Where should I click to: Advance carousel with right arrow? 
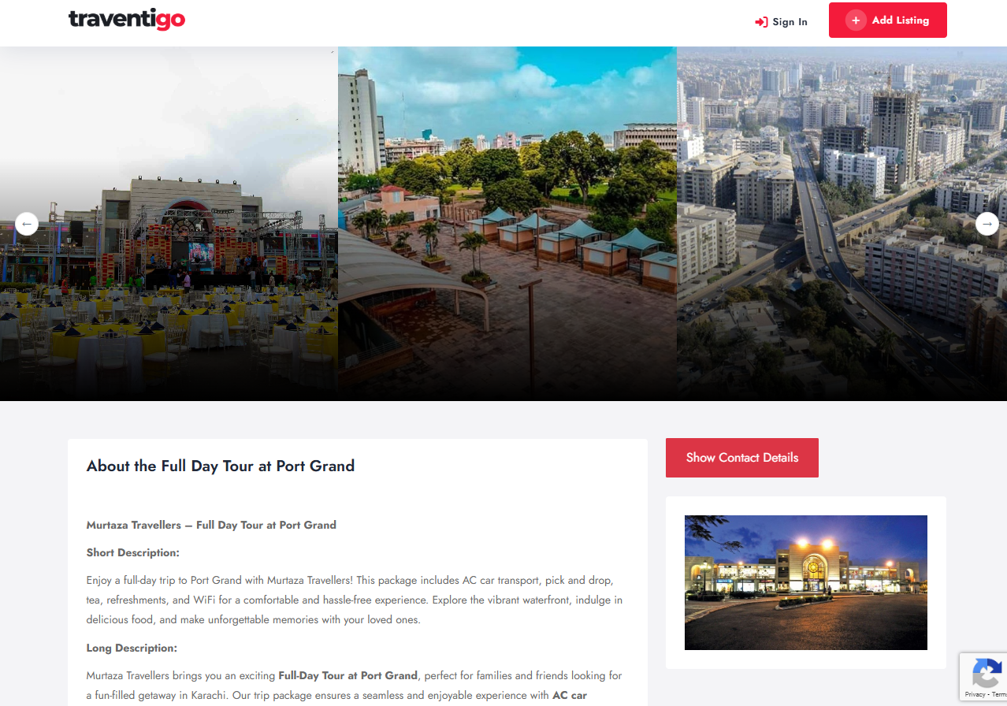click(x=987, y=224)
